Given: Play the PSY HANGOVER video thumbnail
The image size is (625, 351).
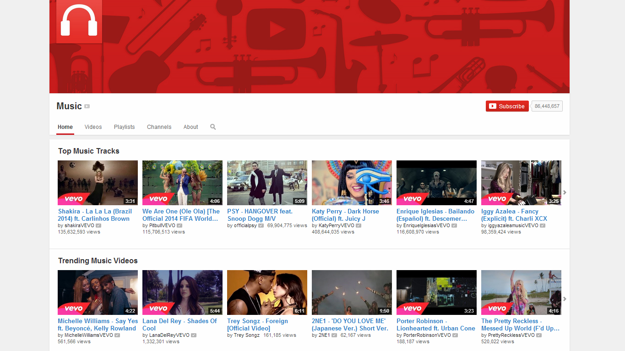Looking at the screenshot, I should pos(267,182).
